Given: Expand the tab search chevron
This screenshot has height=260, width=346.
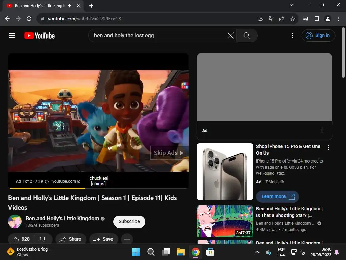Looking at the screenshot, I should (292, 5).
